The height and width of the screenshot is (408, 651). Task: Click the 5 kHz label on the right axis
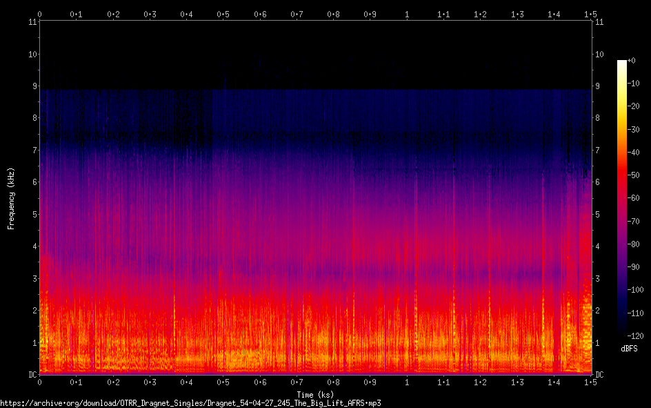click(x=597, y=215)
